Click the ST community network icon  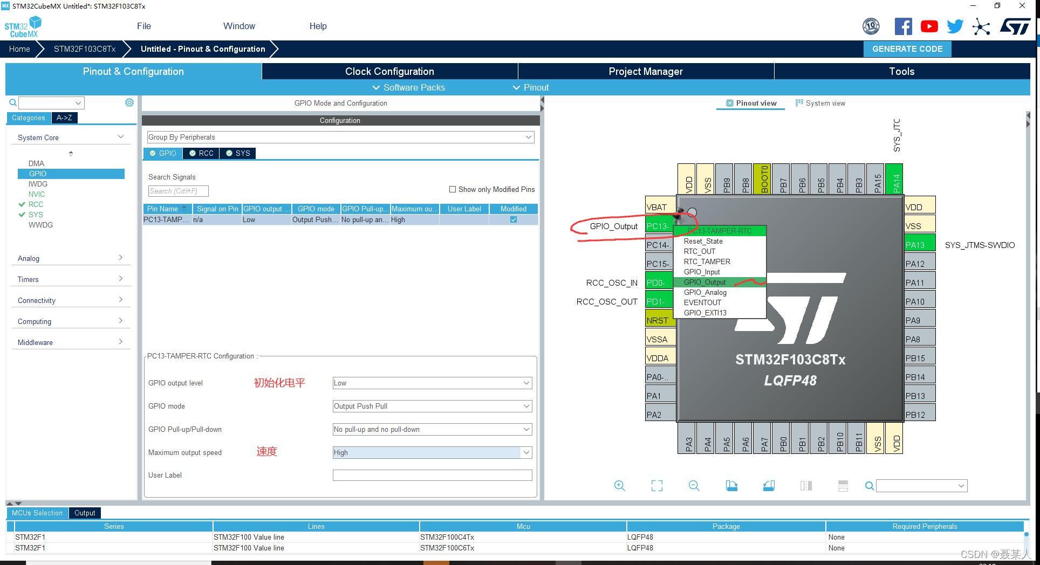(981, 26)
